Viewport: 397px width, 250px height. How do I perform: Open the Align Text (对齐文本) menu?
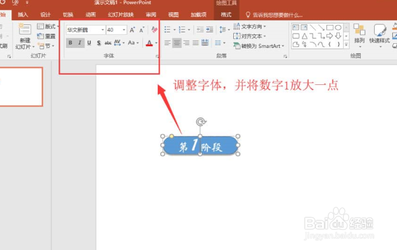click(249, 36)
